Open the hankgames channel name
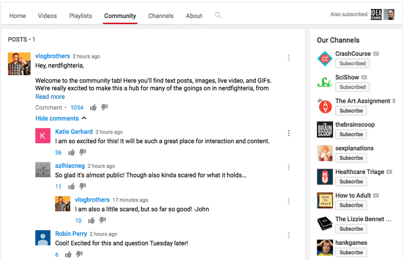Viewport: 403px width, 260px height. click(x=351, y=243)
